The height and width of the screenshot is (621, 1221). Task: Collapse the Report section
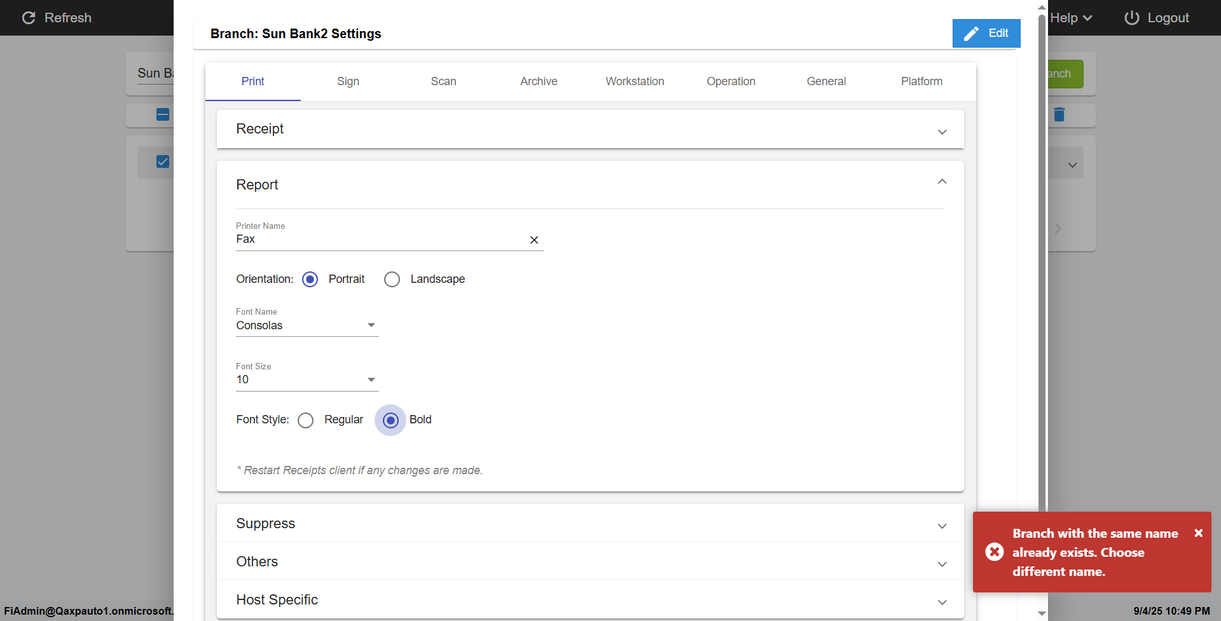(942, 182)
